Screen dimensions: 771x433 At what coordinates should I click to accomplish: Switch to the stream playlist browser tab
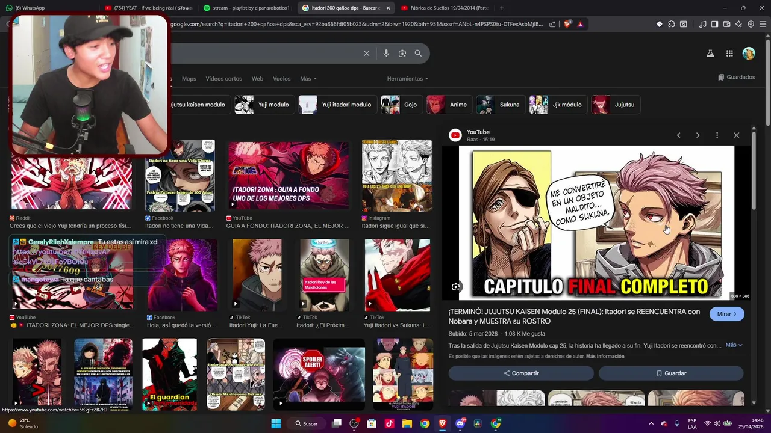click(x=246, y=8)
